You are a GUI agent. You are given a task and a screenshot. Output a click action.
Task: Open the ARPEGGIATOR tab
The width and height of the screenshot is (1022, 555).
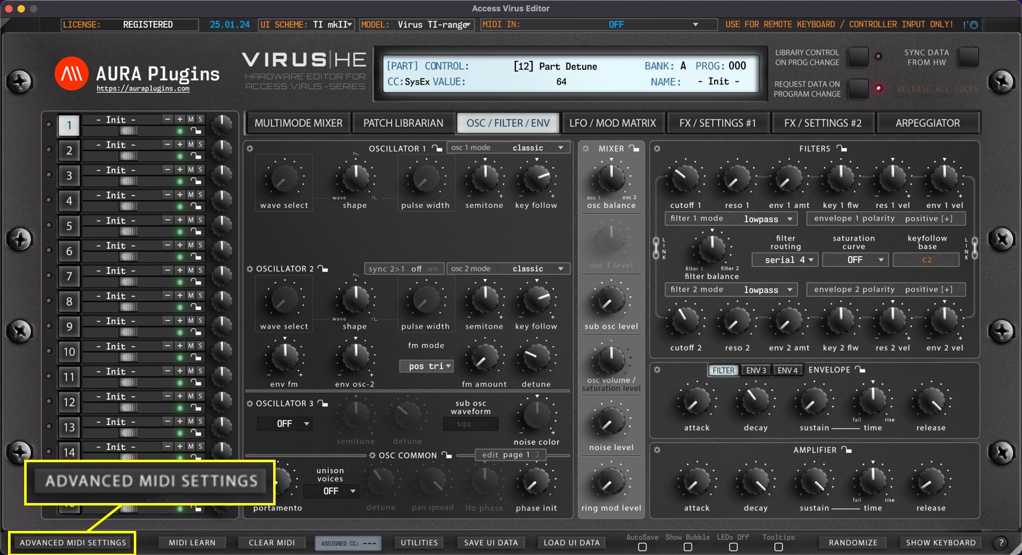927,123
